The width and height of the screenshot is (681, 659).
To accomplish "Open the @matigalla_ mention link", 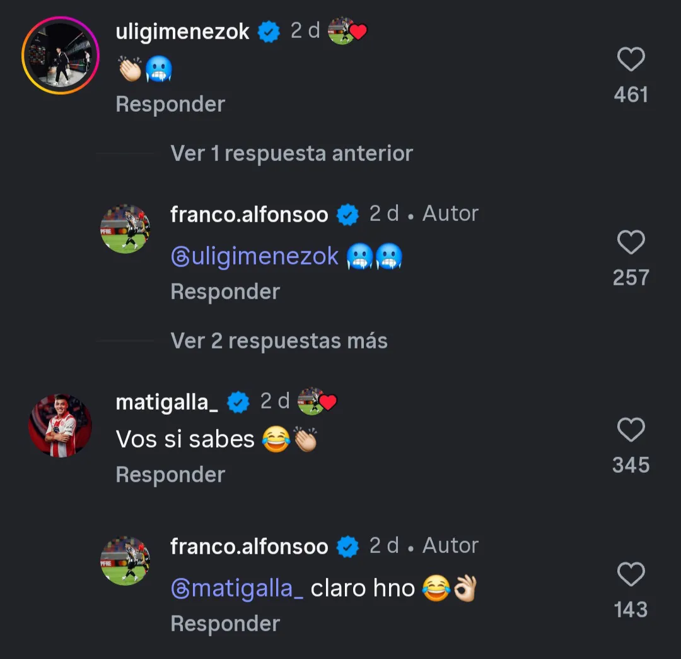I will (x=237, y=589).
